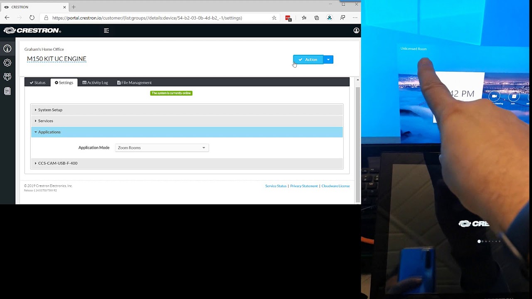This screenshot has height=299, width=532.
Task: Expand the CCS-CAM-USB-F-400 section
Action: (187, 163)
